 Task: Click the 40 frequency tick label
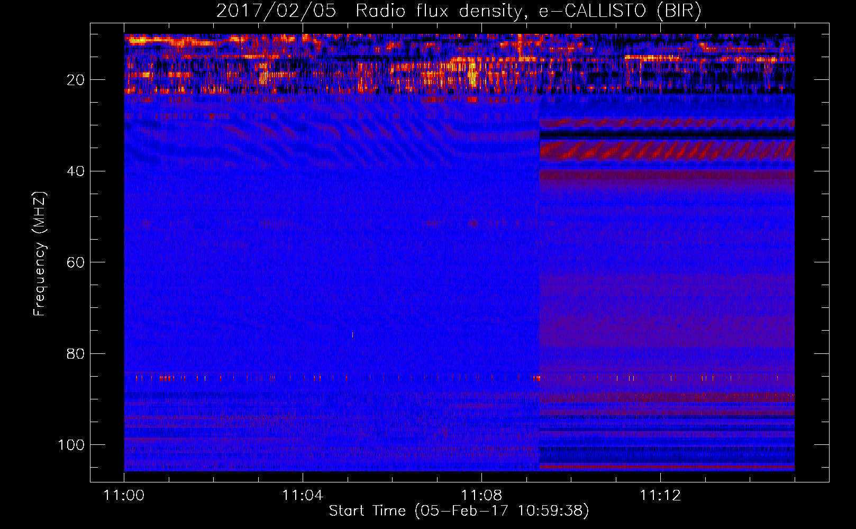pos(76,171)
